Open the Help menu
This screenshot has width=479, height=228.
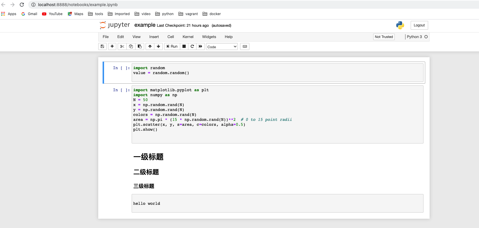coord(229,37)
